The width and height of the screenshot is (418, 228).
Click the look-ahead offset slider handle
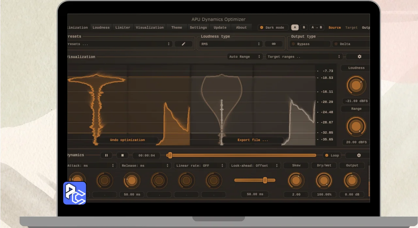(x=265, y=180)
